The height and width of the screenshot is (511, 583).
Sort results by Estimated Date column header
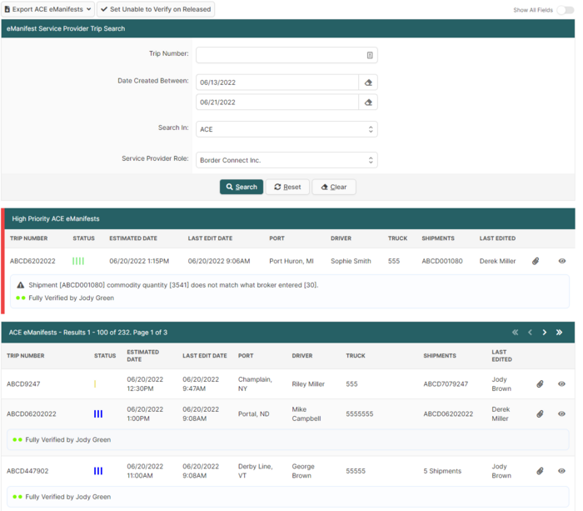coord(142,356)
